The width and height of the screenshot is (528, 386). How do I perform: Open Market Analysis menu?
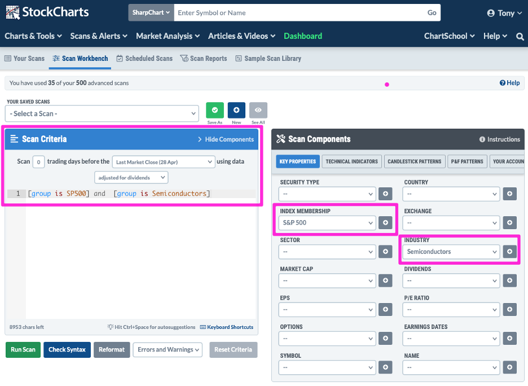coord(168,36)
